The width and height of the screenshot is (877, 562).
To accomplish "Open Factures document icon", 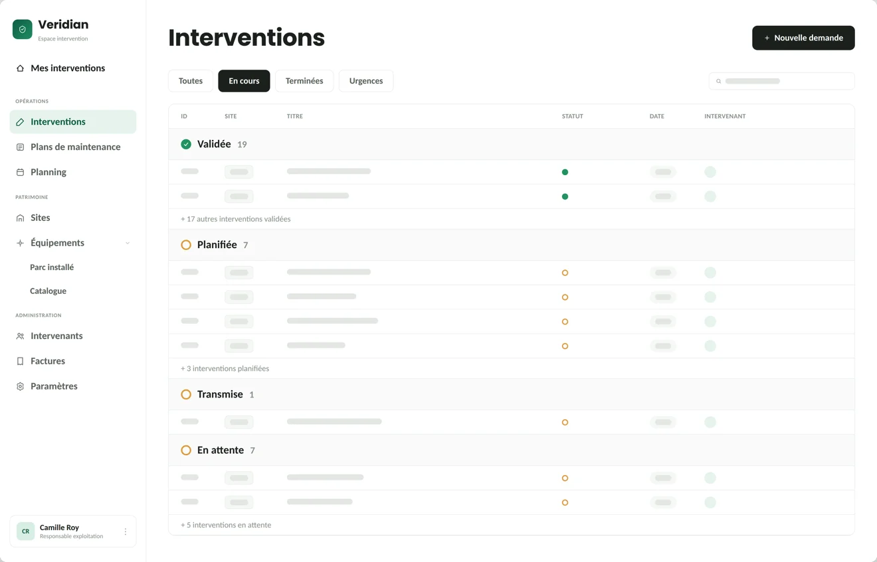I will pos(20,362).
